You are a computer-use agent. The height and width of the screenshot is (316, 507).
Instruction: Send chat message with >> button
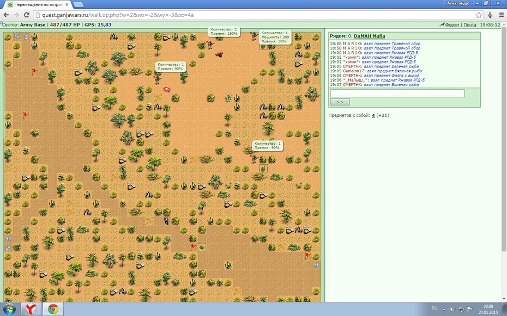coord(340,102)
